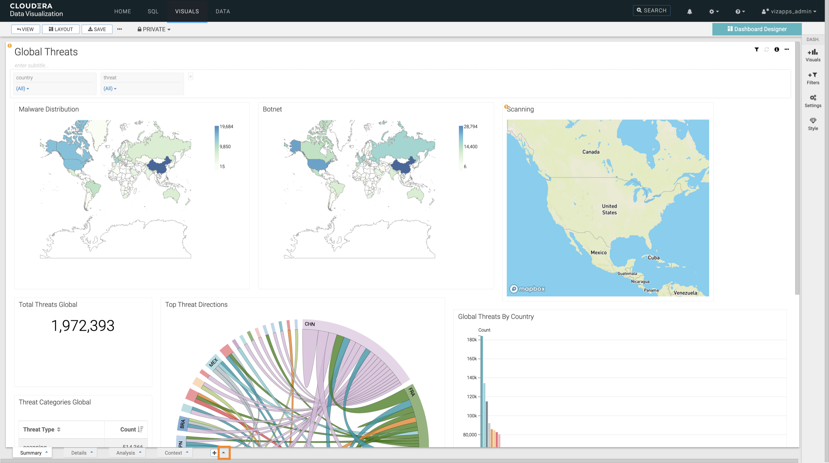Go to the SQL menu item
Image resolution: width=829 pixels, height=463 pixels.
pyautogui.click(x=153, y=11)
